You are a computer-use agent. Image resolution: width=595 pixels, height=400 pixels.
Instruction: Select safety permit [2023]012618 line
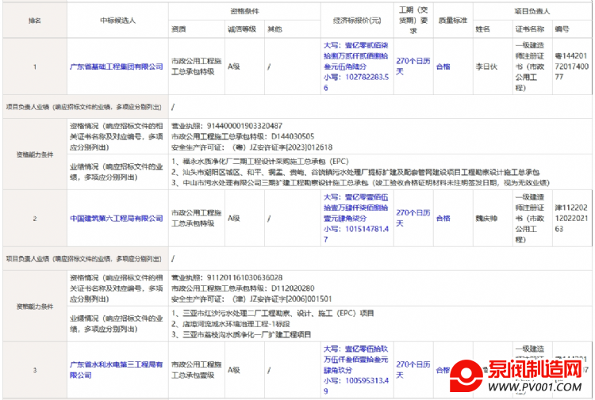coord(252,147)
